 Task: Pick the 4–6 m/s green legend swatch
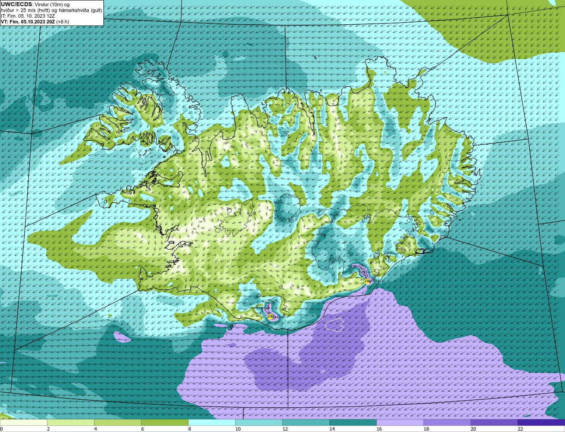(117, 423)
